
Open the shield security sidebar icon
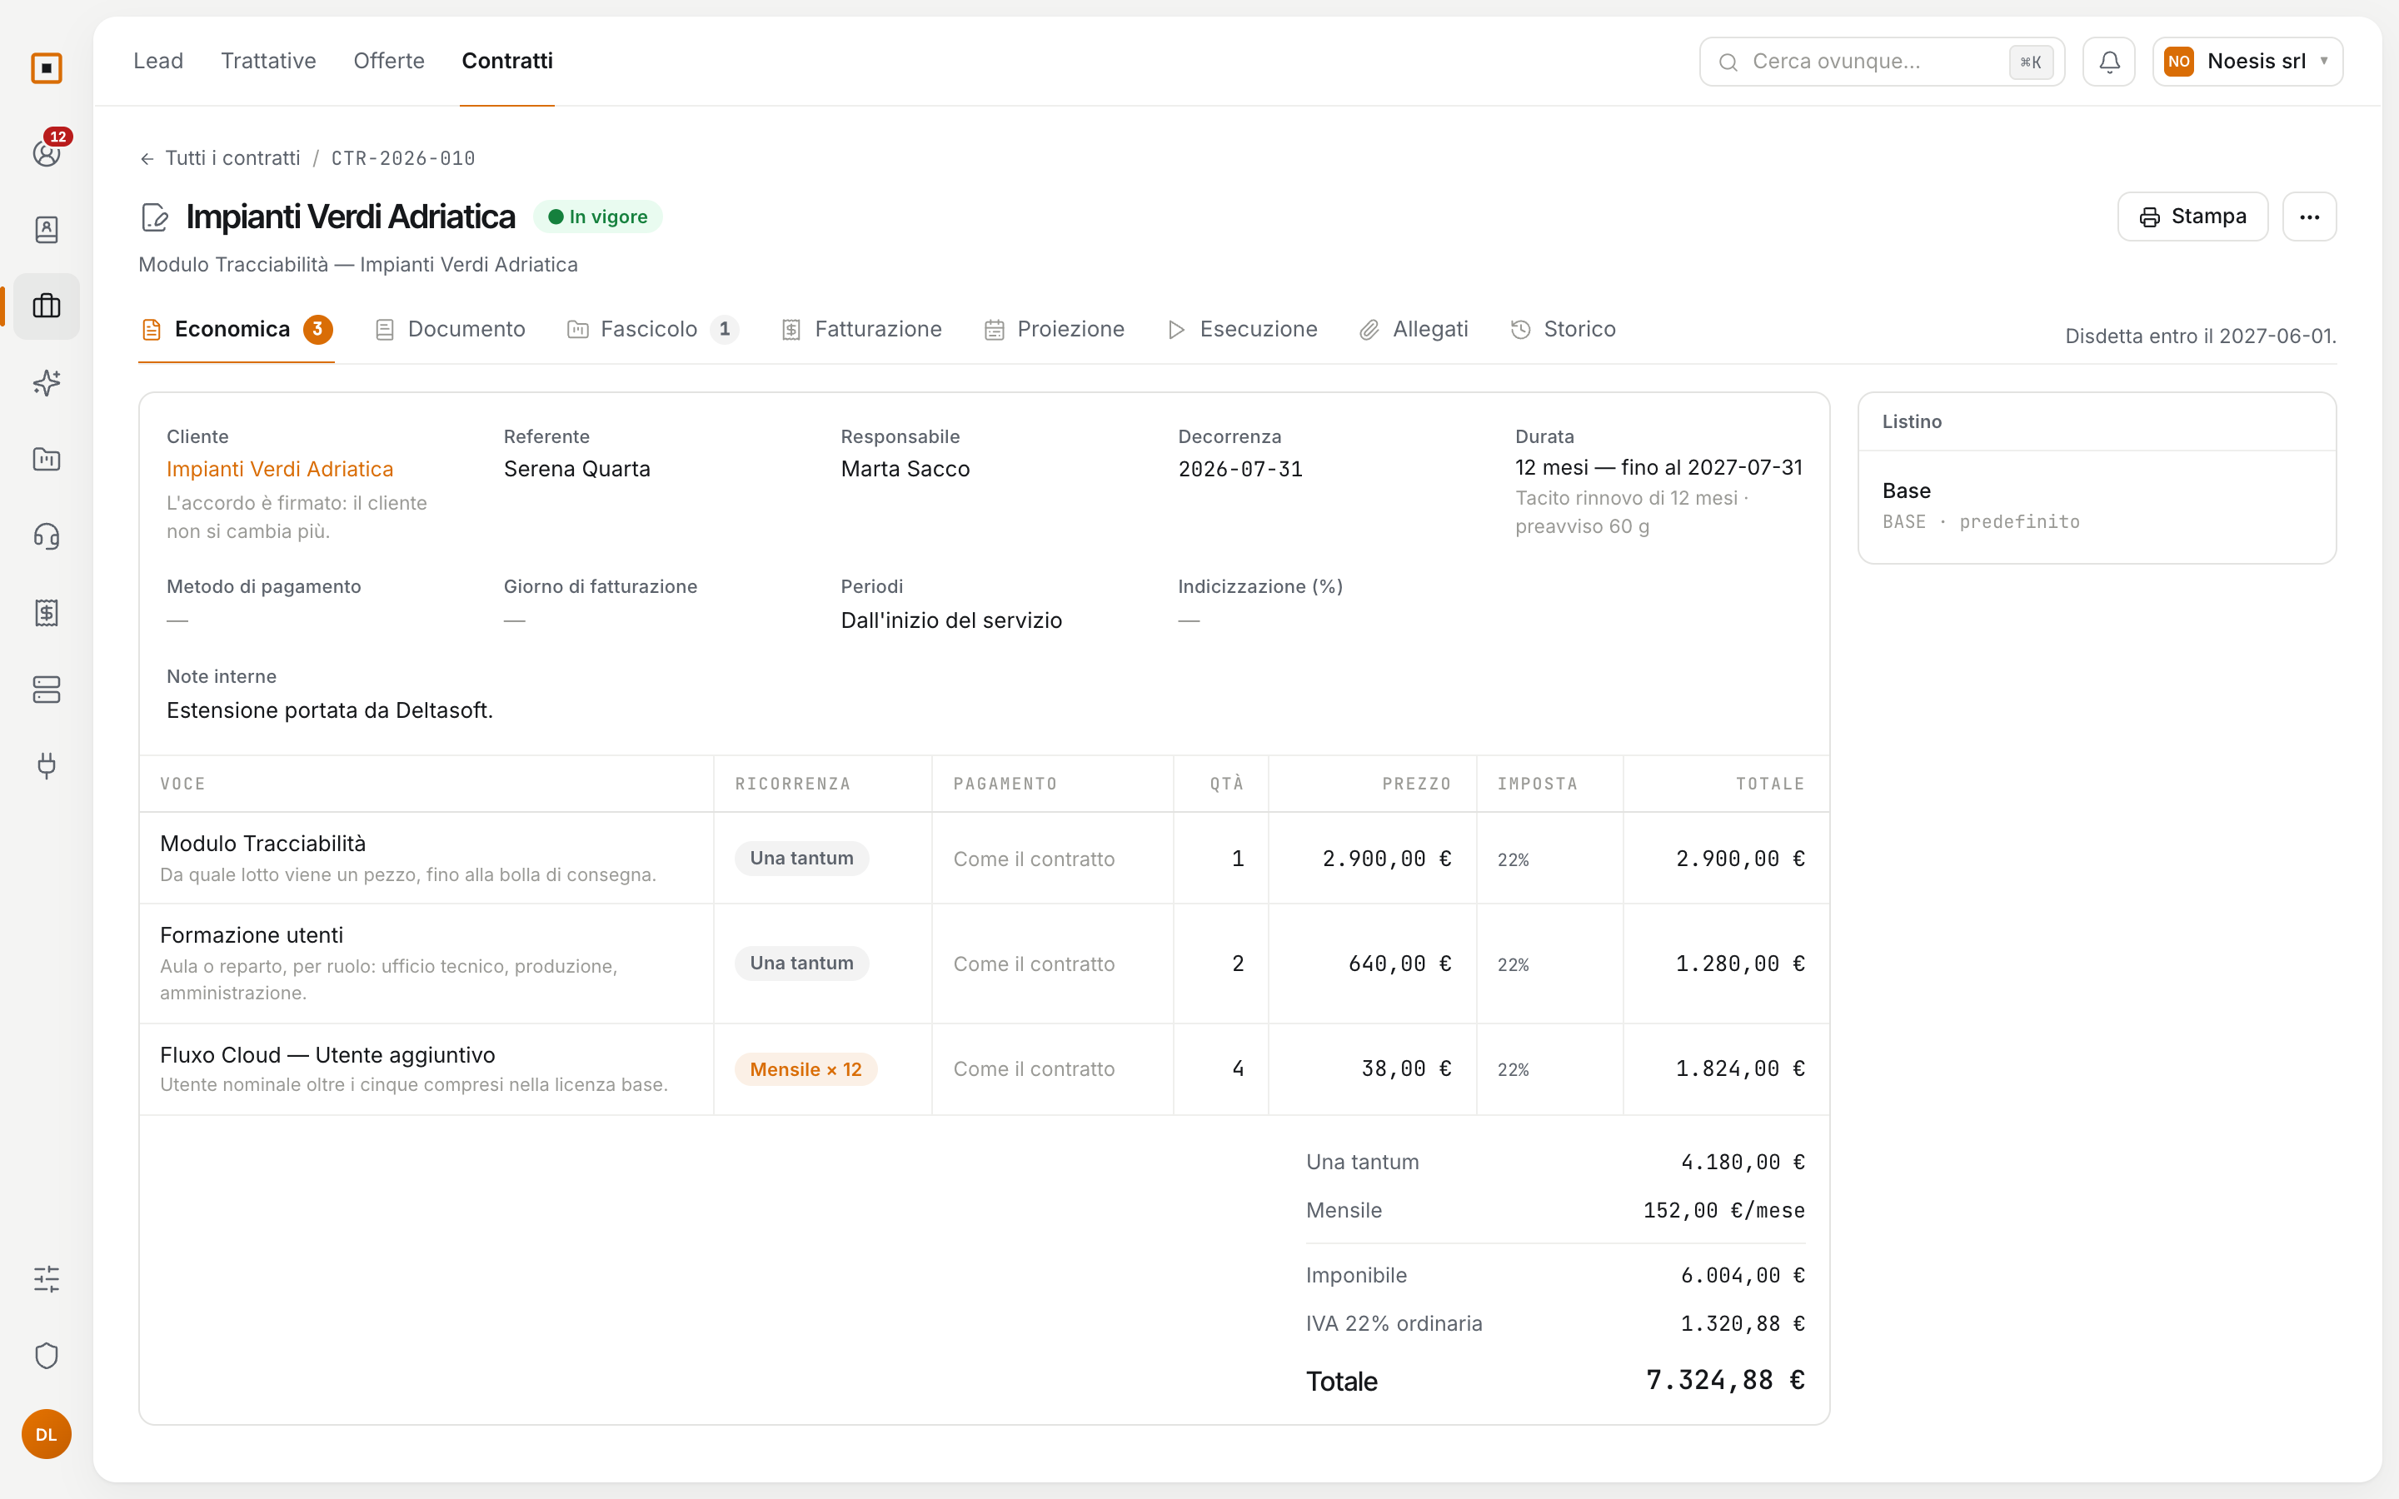47,1355
